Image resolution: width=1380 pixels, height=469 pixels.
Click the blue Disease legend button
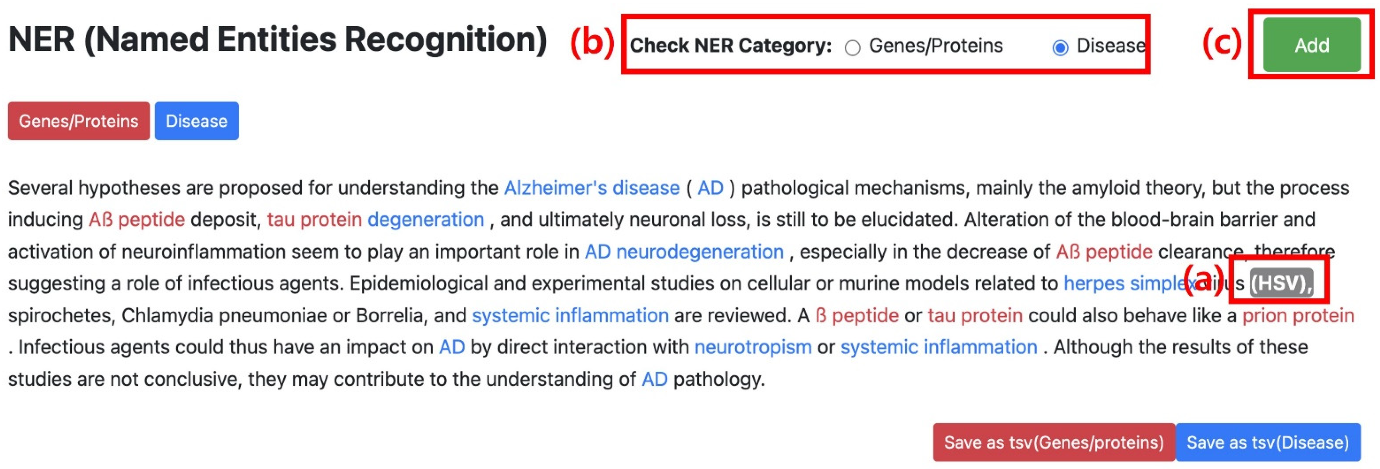[x=197, y=121]
